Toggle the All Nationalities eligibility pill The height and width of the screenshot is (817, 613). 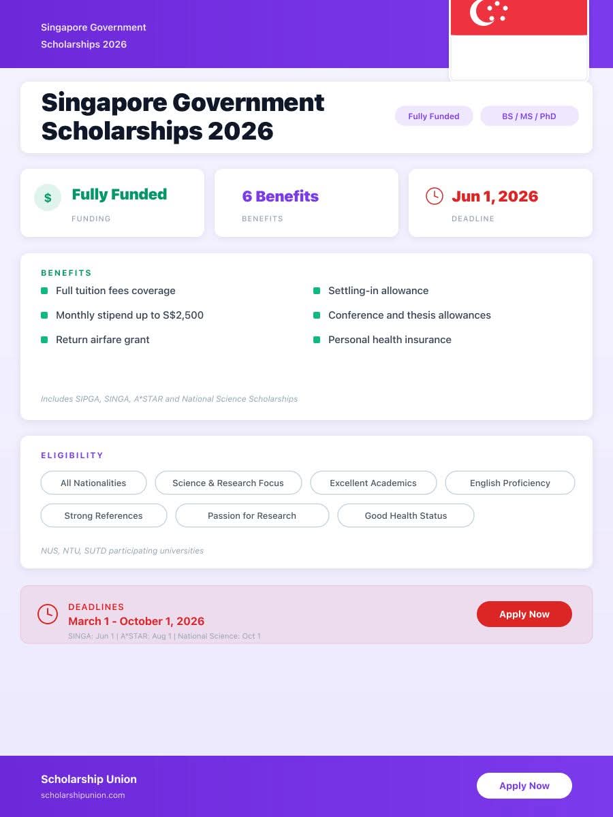[93, 483]
